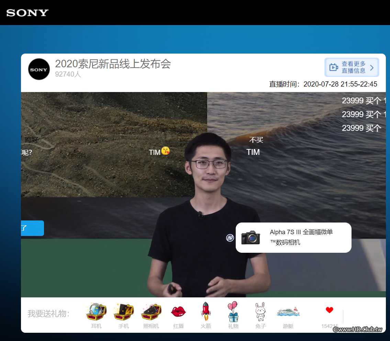The width and height of the screenshot is (390, 341).
Task: Send the 兔子 rabbit gift
Action: tap(260, 312)
